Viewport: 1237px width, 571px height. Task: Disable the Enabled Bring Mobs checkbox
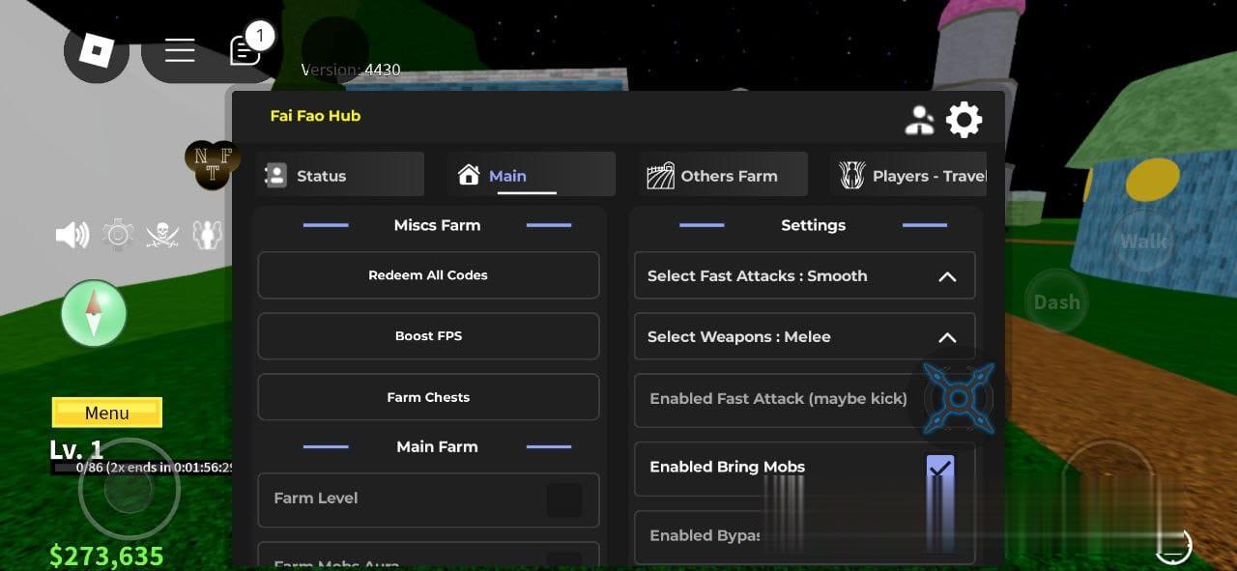pyautogui.click(x=940, y=469)
